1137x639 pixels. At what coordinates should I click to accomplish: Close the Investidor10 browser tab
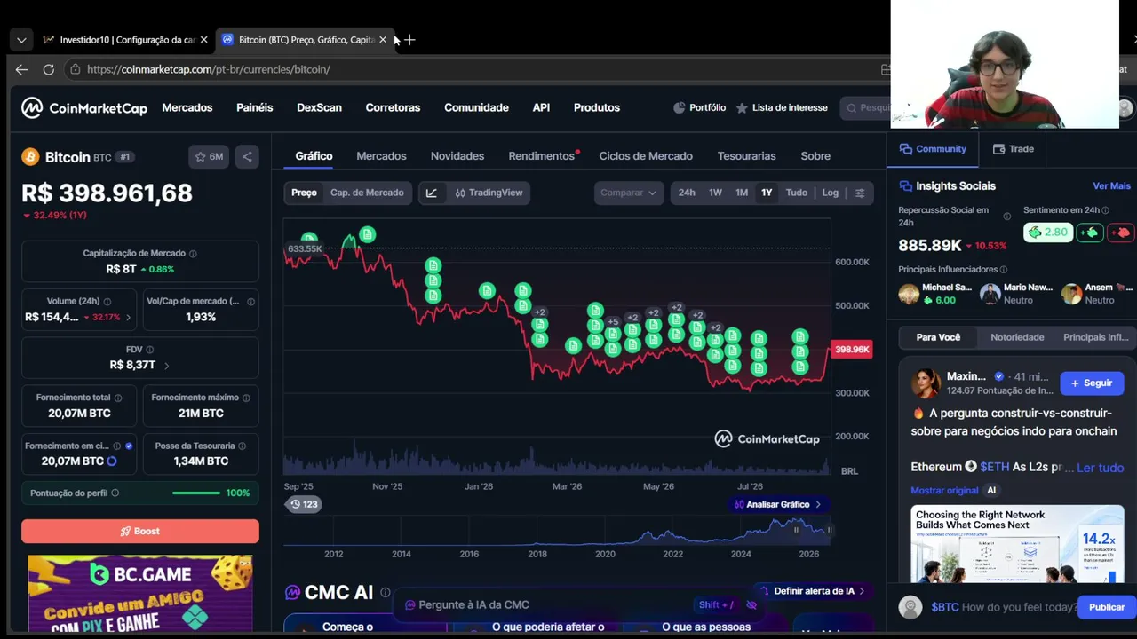[203, 40]
